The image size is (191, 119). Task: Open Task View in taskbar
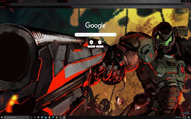point(35,117)
